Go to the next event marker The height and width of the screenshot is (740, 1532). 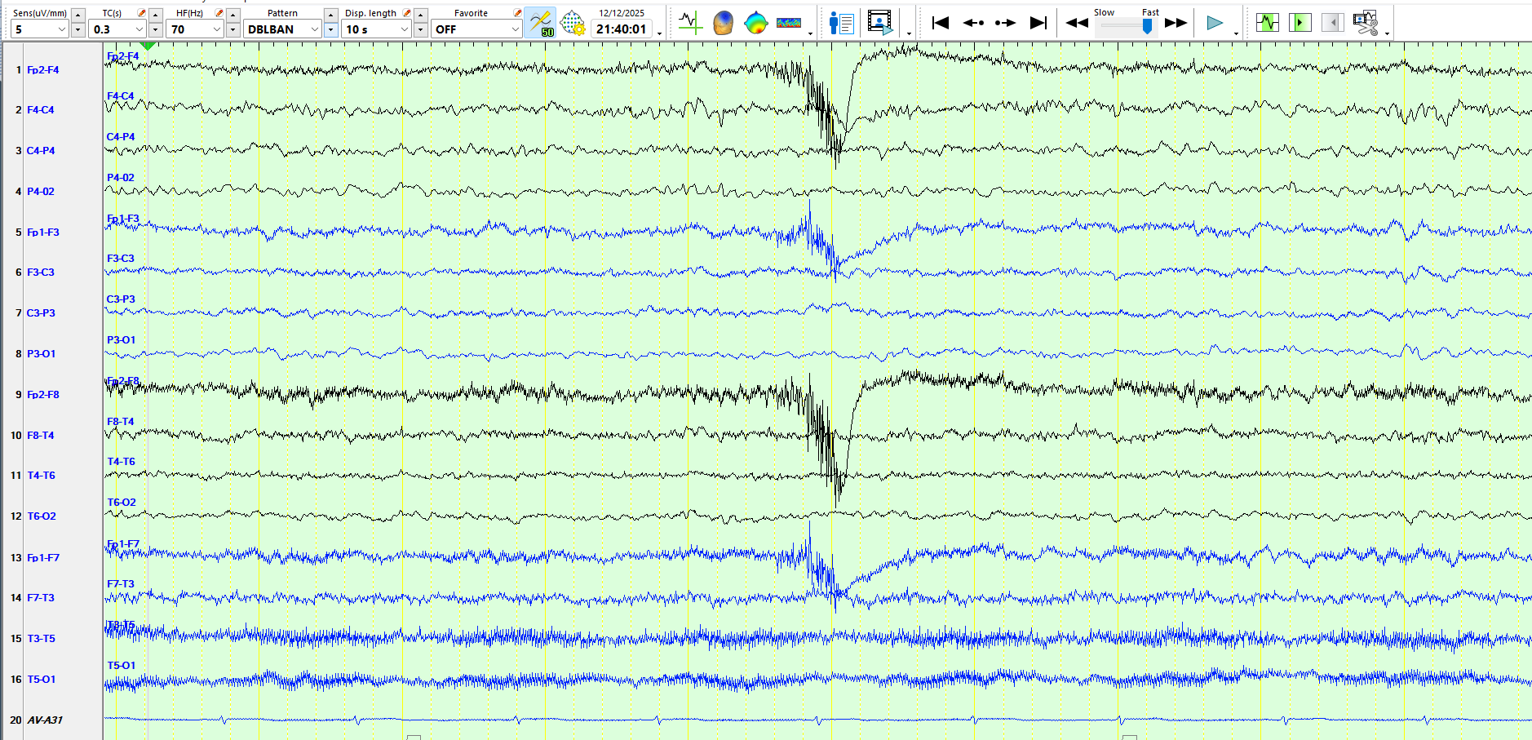click(x=1005, y=23)
